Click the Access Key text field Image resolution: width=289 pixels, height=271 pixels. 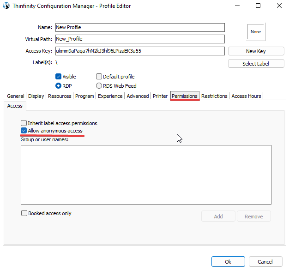(140, 51)
